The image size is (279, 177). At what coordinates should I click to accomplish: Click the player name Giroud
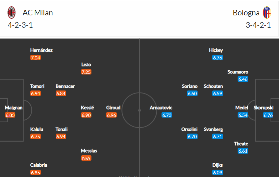pyautogui.click(x=113, y=108)
